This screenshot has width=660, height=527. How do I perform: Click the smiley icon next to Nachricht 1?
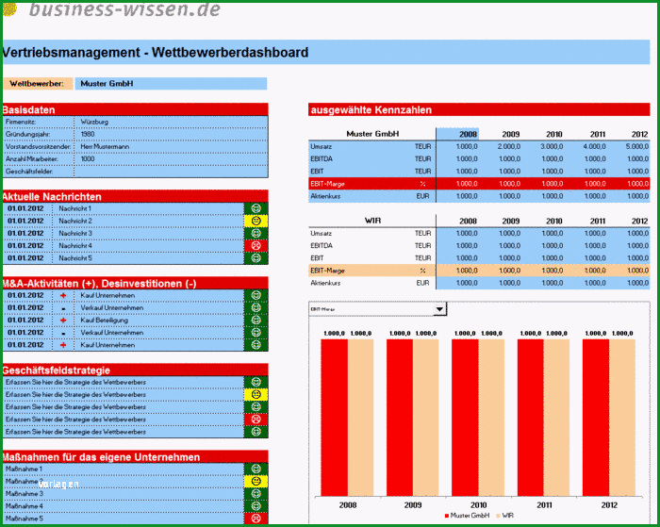256,208
